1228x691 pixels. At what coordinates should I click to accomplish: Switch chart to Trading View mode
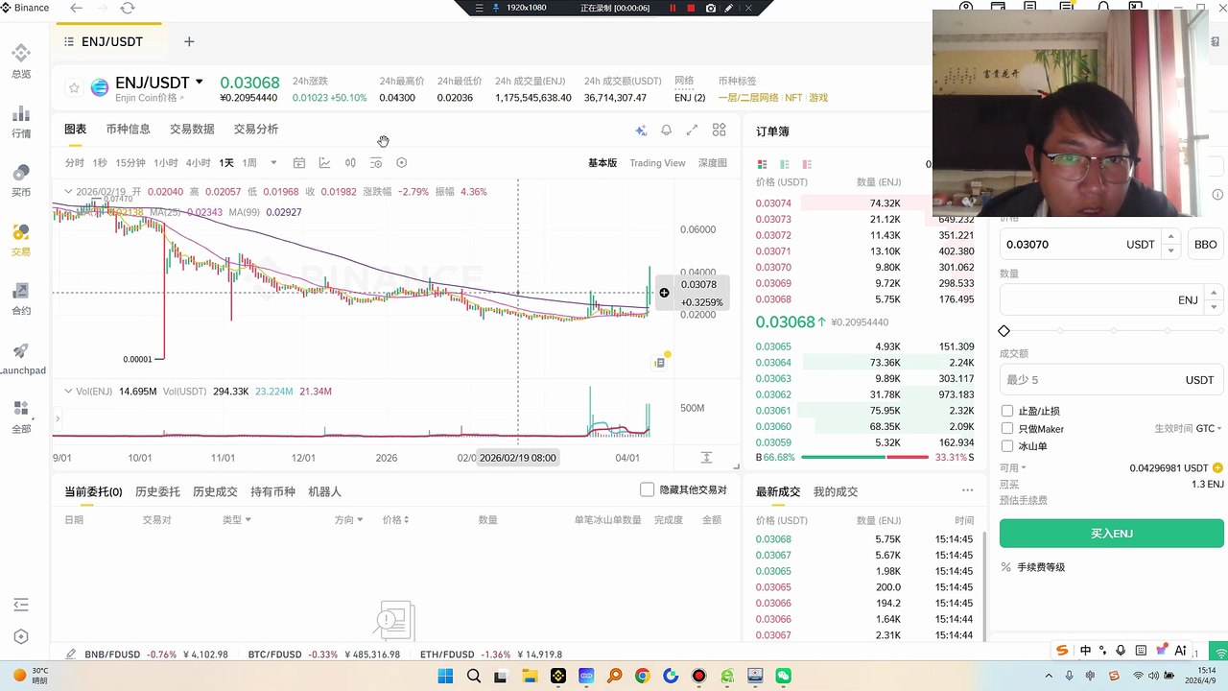657,163
